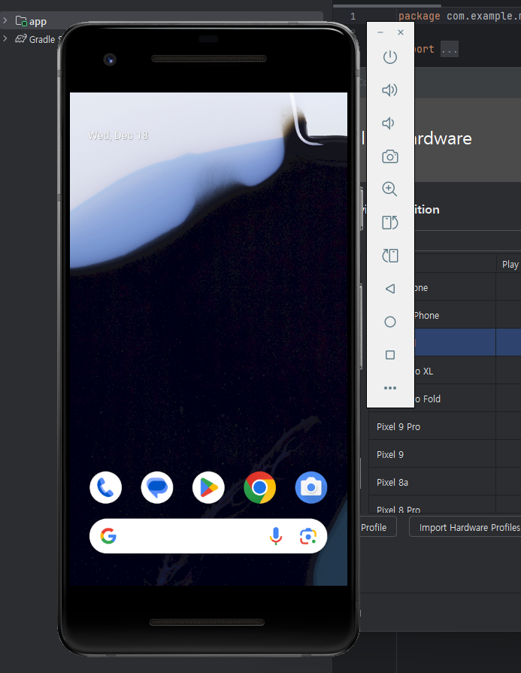Click the second Rotate icon above Back
Viewport: 521px width, 673px height.
[389, 256]
